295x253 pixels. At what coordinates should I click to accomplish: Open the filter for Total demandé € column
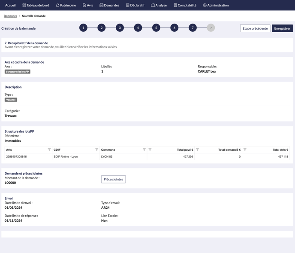(x=197, y=149)
